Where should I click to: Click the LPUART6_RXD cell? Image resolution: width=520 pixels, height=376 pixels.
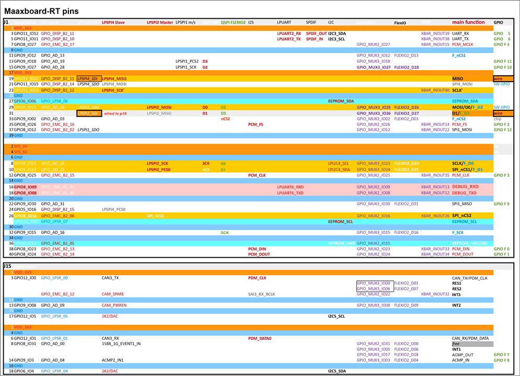290,187
